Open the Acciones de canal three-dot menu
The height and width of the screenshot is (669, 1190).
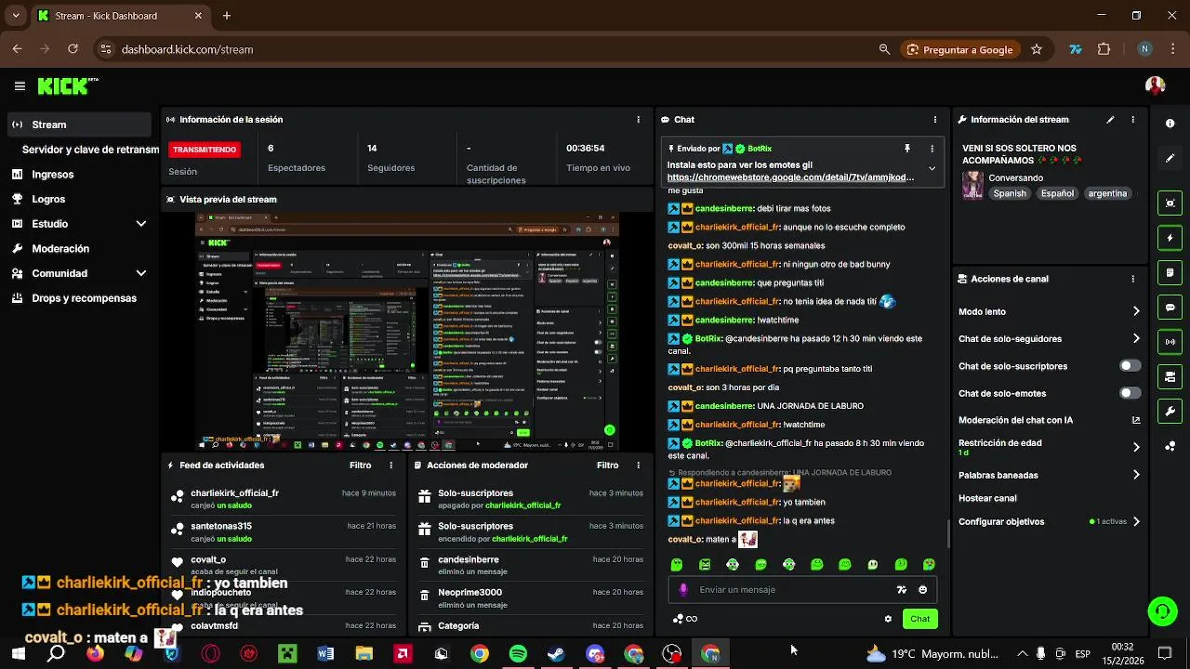[1132, 279]
